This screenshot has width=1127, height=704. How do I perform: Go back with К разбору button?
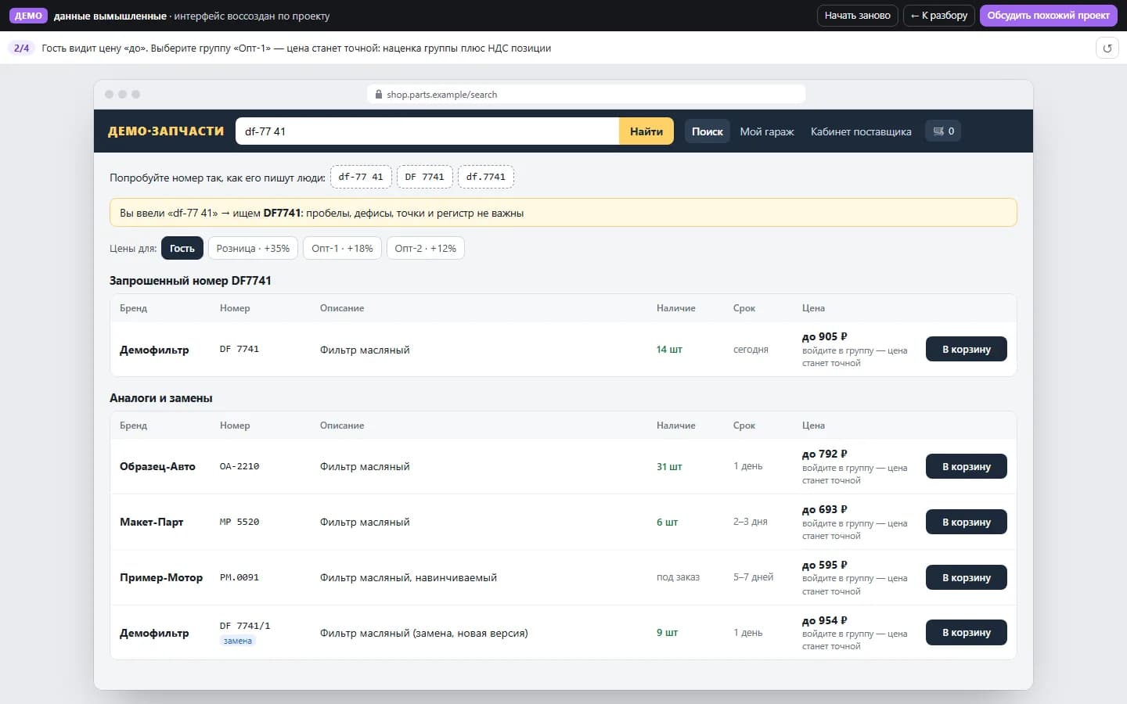(939, 16)
